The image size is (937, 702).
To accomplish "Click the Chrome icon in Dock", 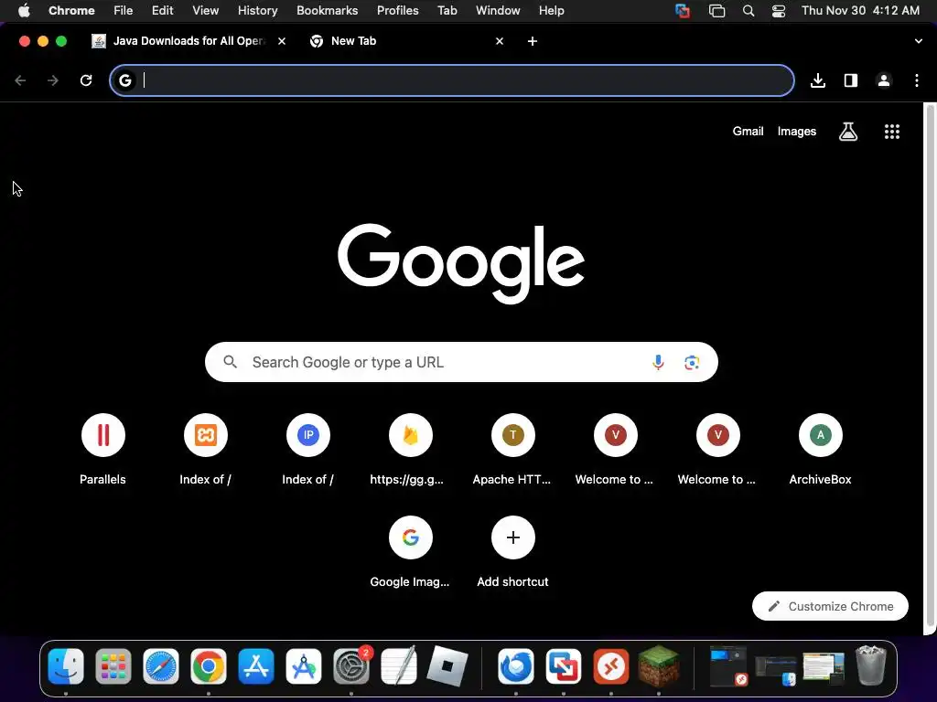I will tap(209, 666).
